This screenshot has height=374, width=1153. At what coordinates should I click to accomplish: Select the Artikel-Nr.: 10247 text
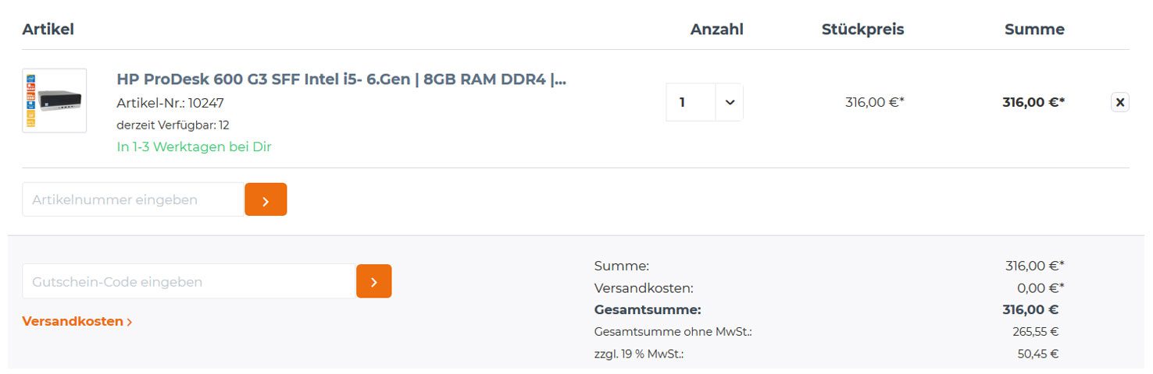click(x=170, y=103)
